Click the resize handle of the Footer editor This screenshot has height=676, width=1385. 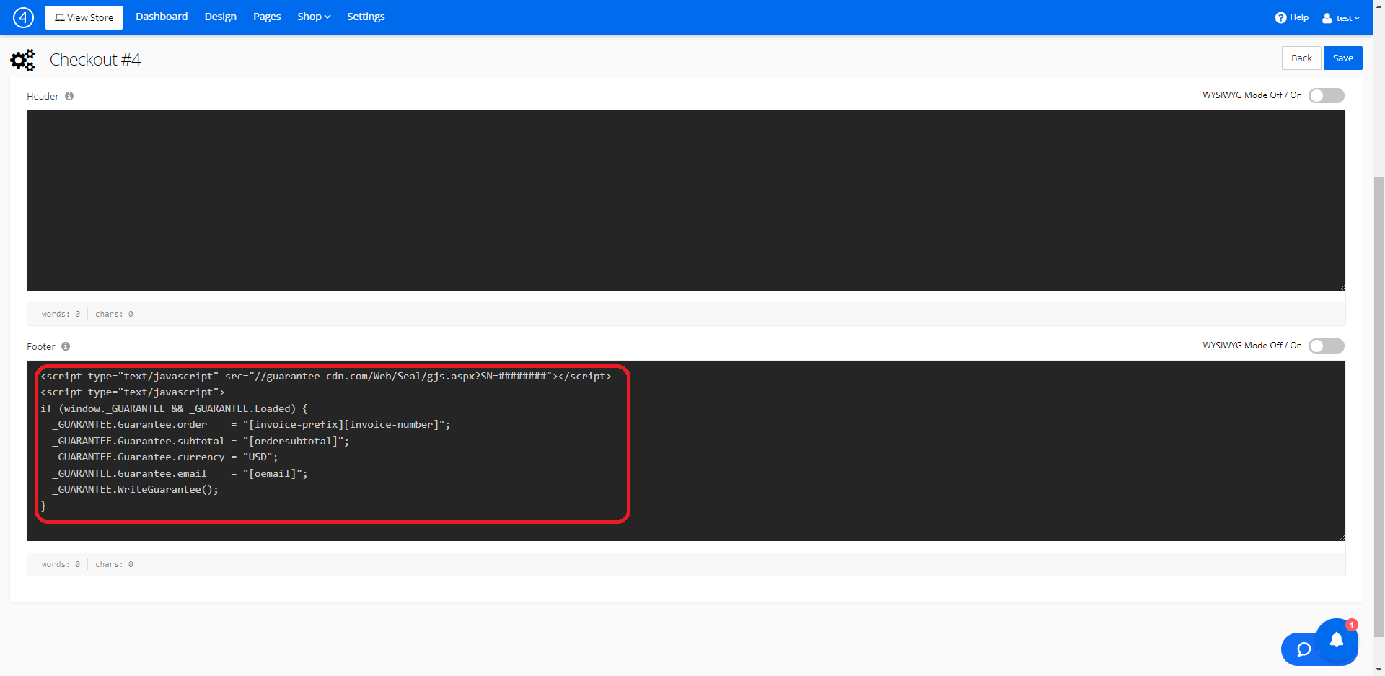1342,537
